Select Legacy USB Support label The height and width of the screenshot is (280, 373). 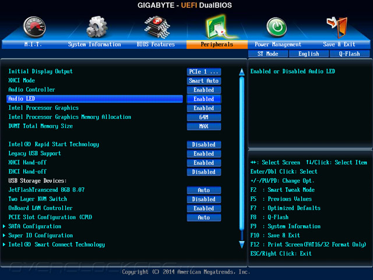click(35, 153)
